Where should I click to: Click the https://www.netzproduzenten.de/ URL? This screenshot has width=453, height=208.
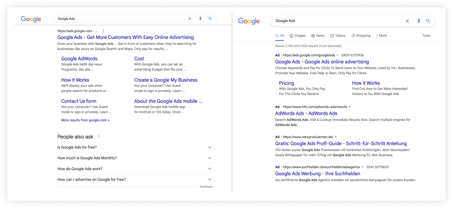click(308, 137)
